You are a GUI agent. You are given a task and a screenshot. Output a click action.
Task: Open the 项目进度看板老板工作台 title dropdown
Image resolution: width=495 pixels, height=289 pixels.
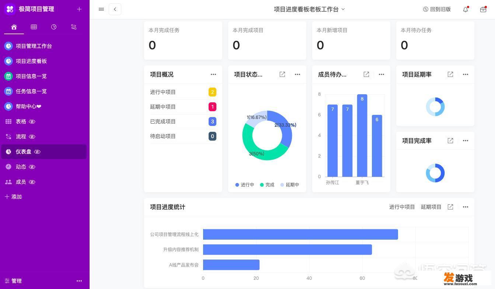pyautogui.click(x=309, y=9)
